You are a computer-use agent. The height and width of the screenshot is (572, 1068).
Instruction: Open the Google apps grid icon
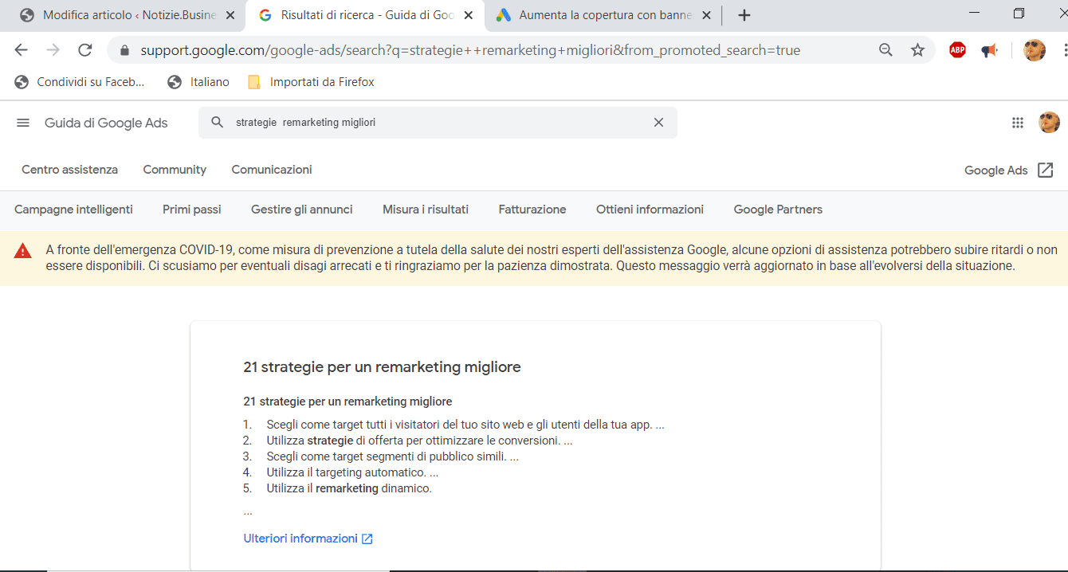(1017, 123)
